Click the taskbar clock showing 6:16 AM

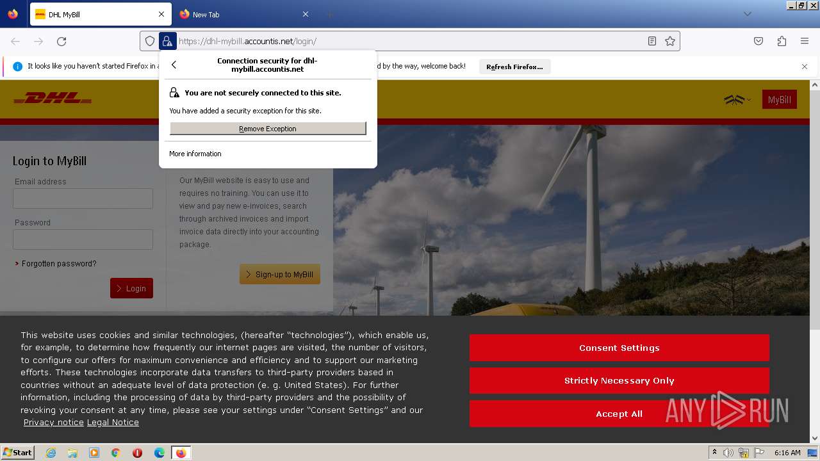point(787,453)
